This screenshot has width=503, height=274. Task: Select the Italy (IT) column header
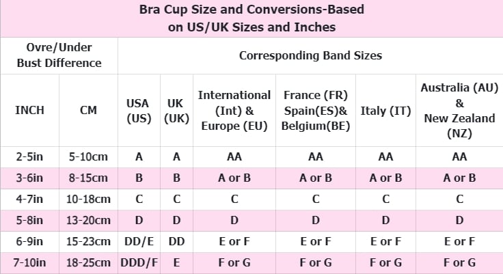[385, 111]
